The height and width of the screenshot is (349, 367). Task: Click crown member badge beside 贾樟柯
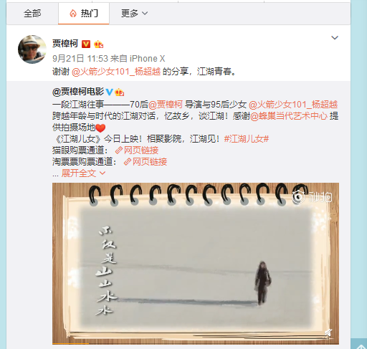pos(98,44)
